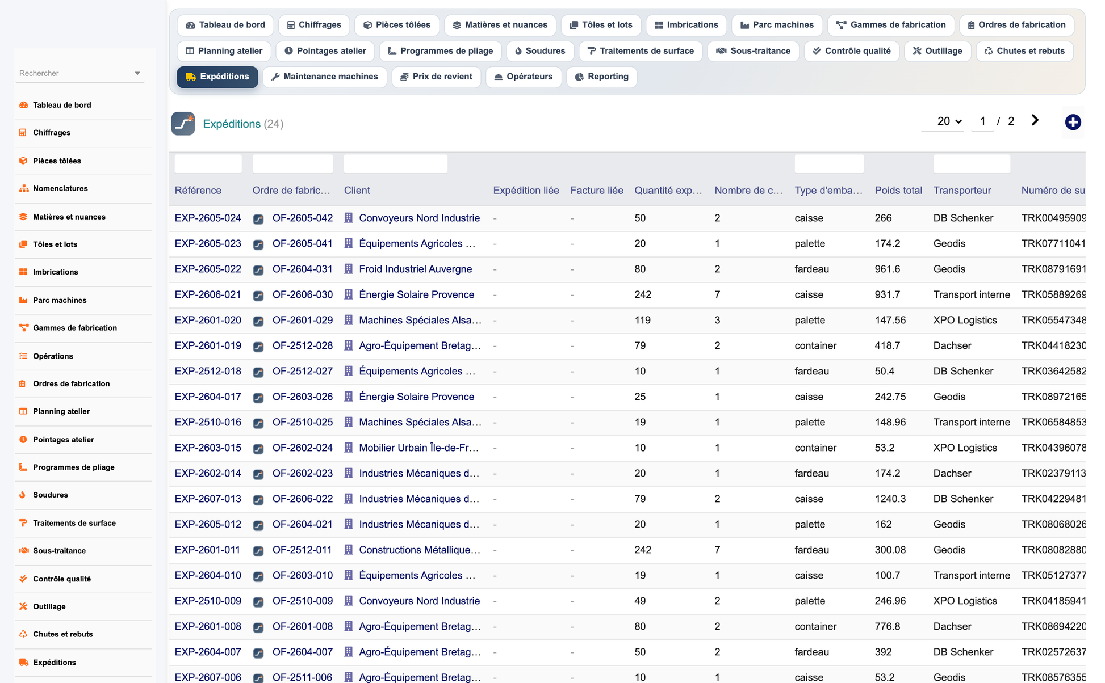Click Soudures sidebar flame icon
This screenshot has height=683, width=1105.
23,495
